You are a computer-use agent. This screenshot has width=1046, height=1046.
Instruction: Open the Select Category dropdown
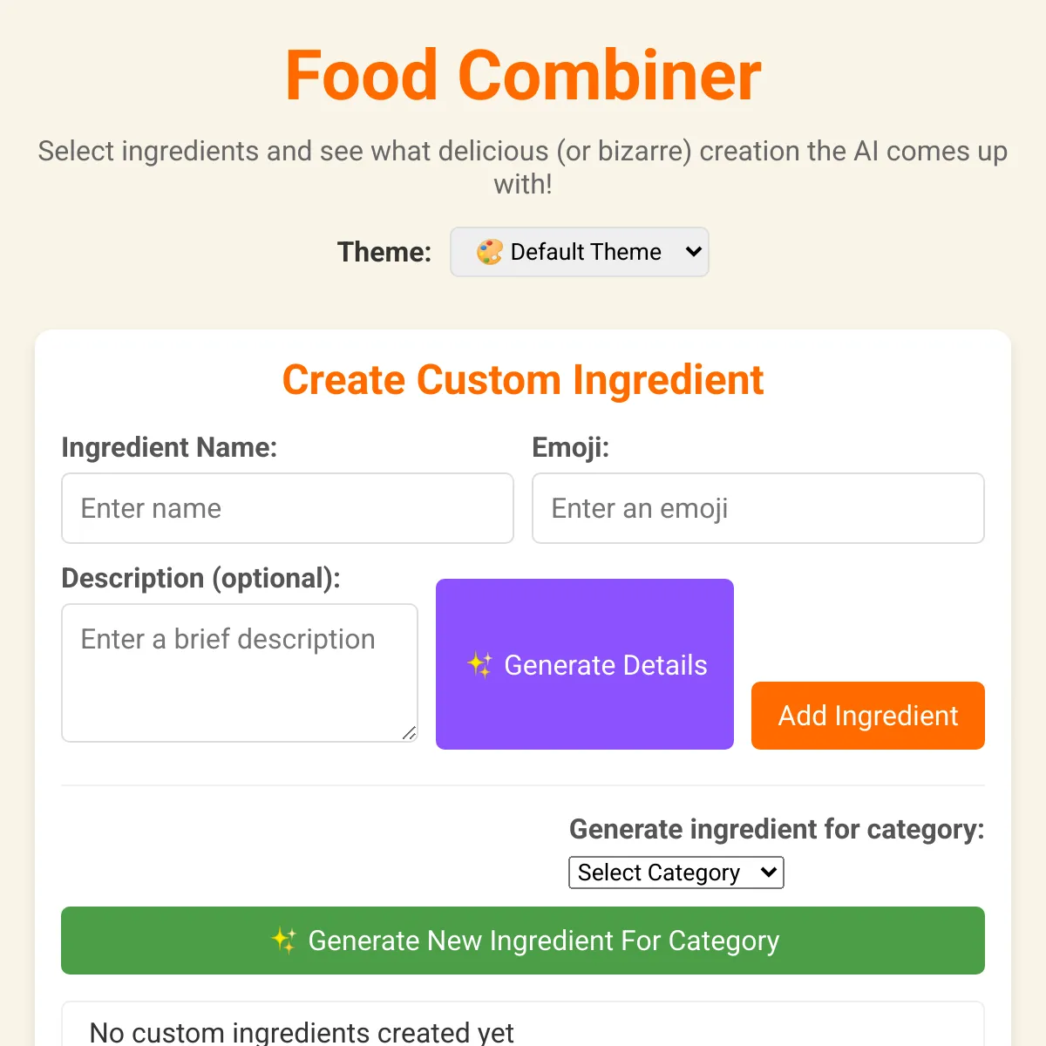pyautogui.click(x=676, y=873)
